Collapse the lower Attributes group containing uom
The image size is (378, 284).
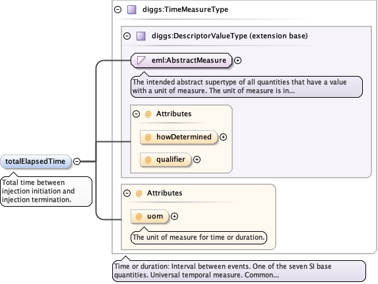127,193
